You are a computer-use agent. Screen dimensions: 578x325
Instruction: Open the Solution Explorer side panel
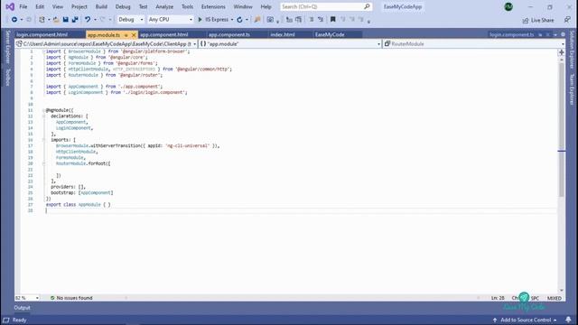(572, 50)
